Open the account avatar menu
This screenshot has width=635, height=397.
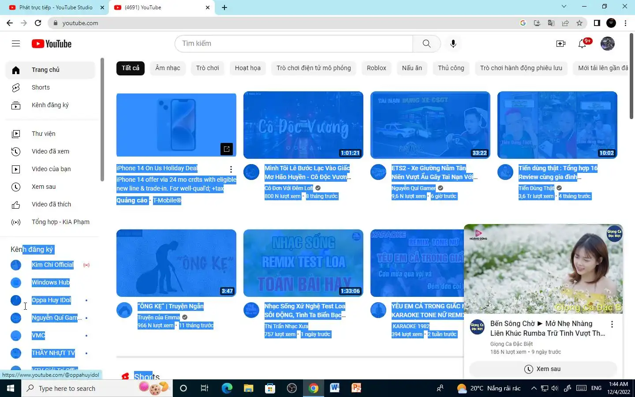click(x=608, y=44)
